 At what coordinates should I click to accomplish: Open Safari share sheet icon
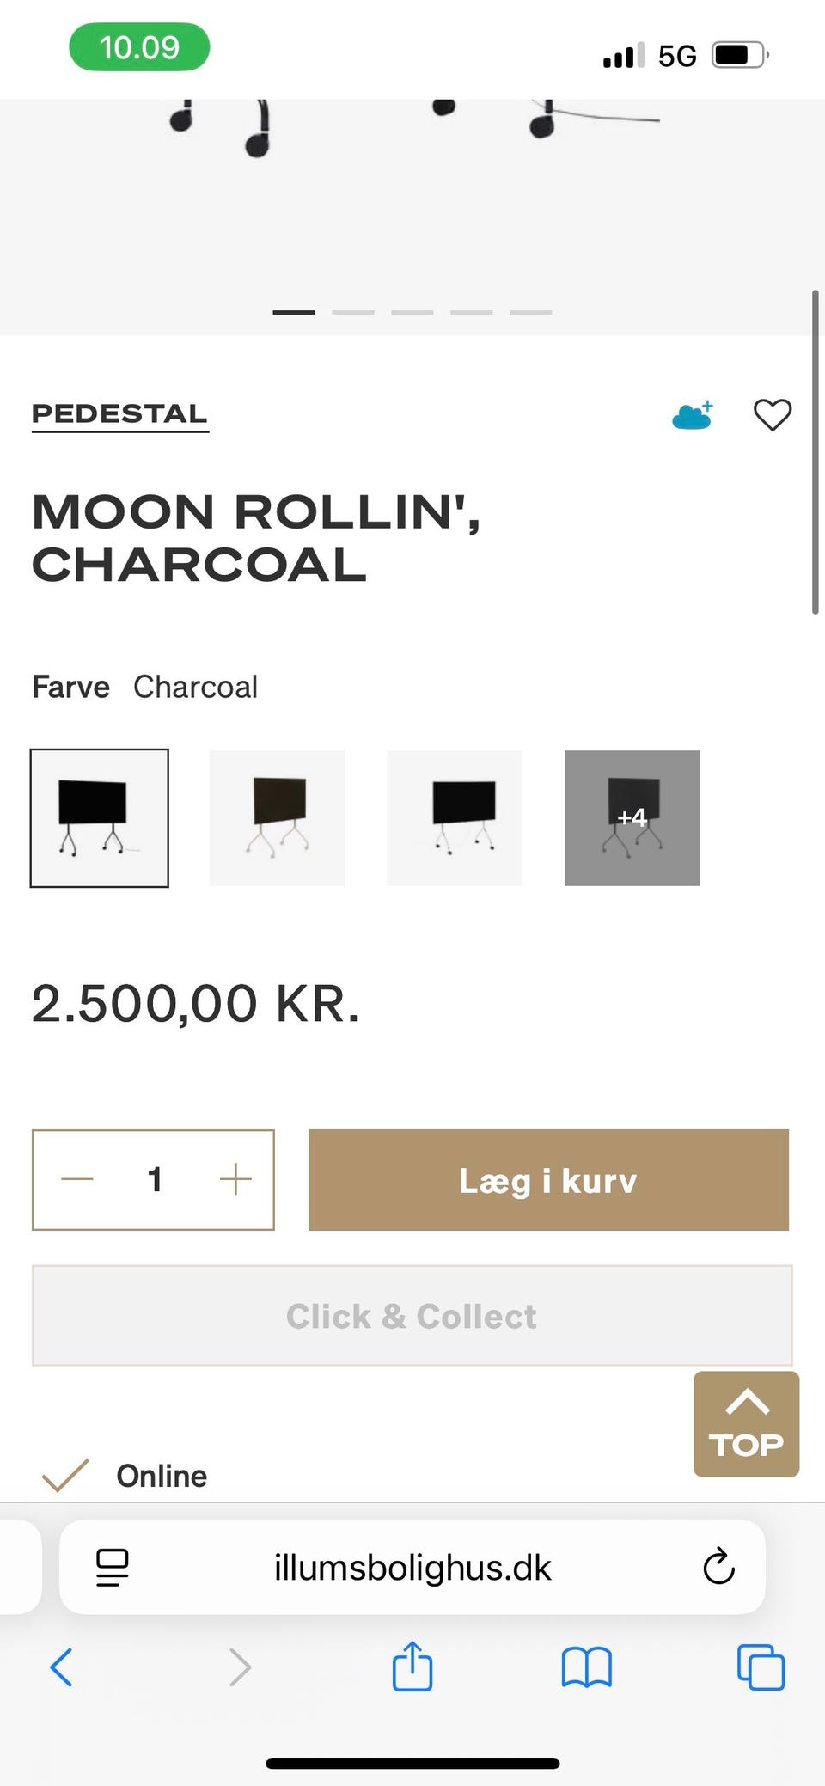[x=412, y=1667]
